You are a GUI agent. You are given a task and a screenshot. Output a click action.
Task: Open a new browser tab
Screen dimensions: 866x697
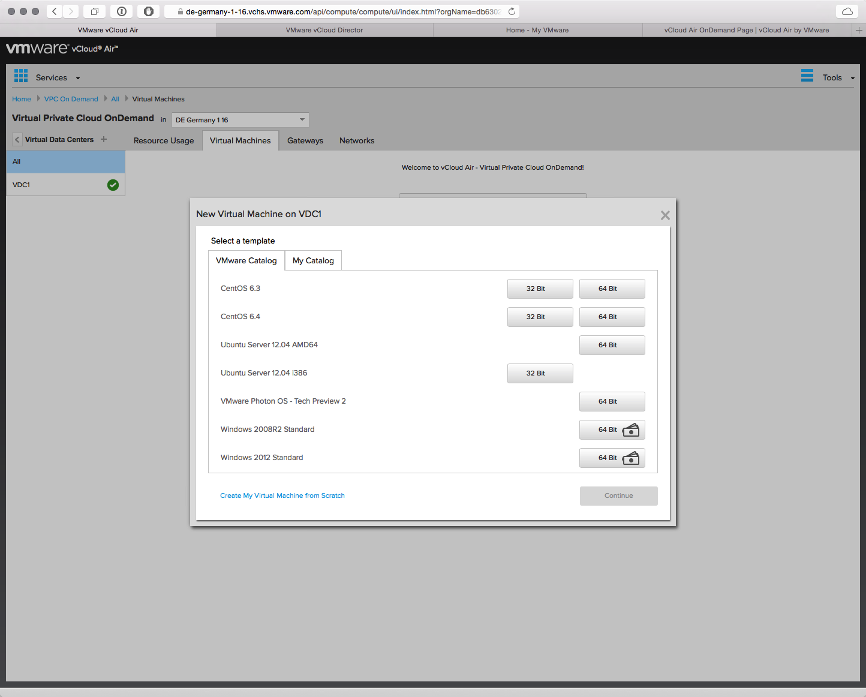tap(859, 30)
